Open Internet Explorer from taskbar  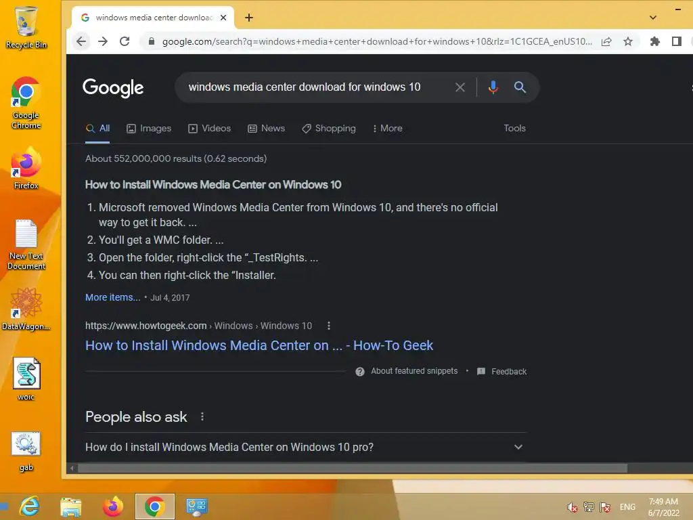[30, 506]
